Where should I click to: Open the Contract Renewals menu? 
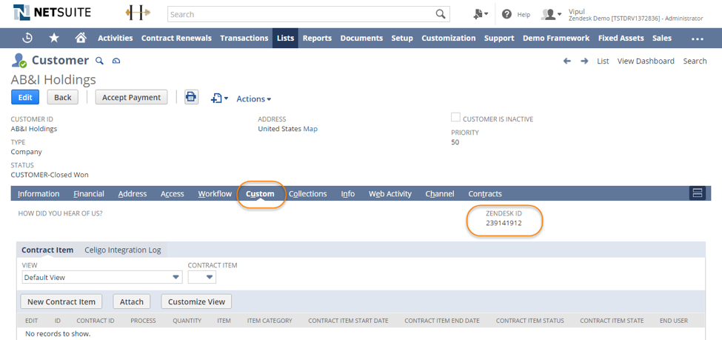[176, 39]
